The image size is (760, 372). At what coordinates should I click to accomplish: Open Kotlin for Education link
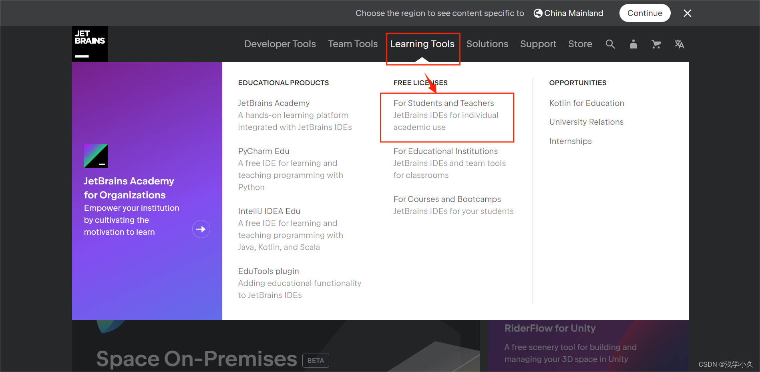coord(587,103)
